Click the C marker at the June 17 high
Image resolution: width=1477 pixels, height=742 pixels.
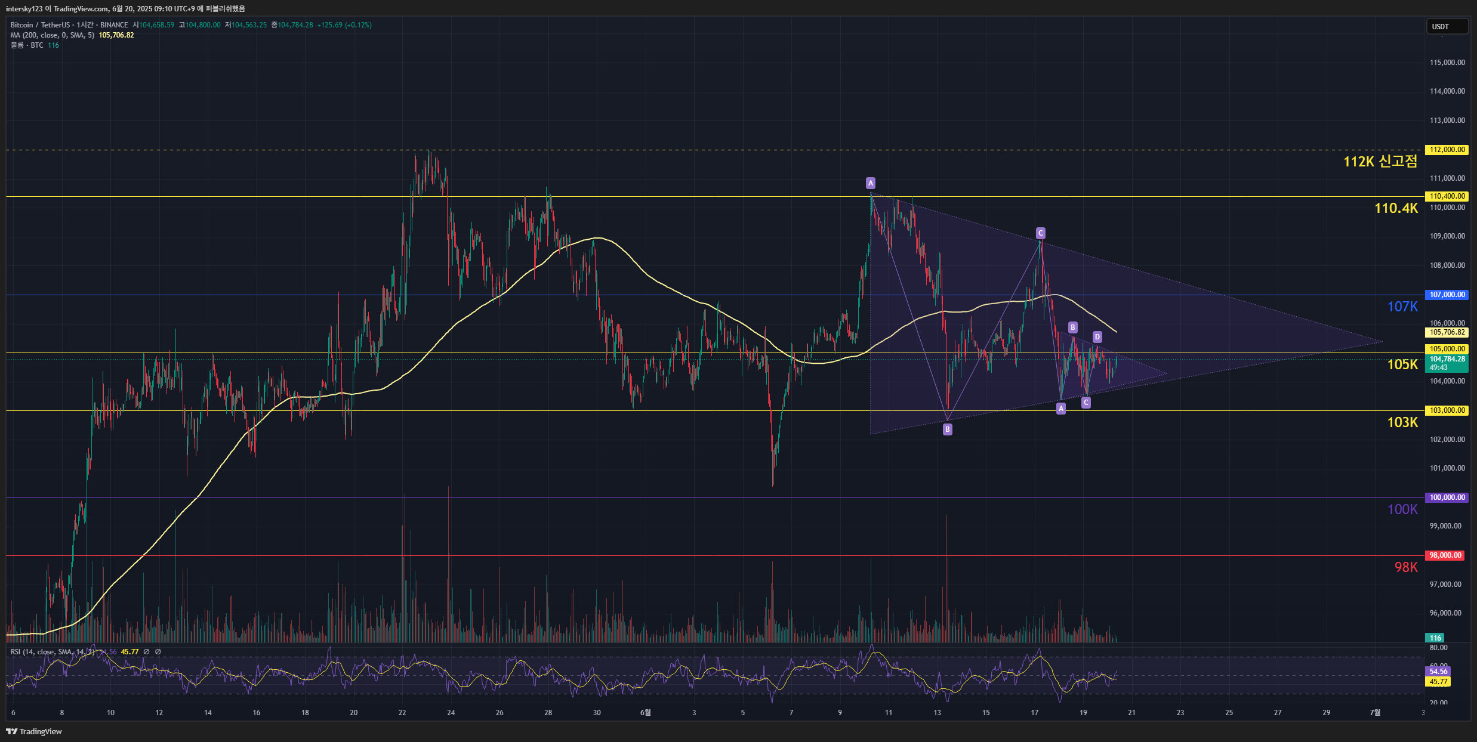(1040, 233)
